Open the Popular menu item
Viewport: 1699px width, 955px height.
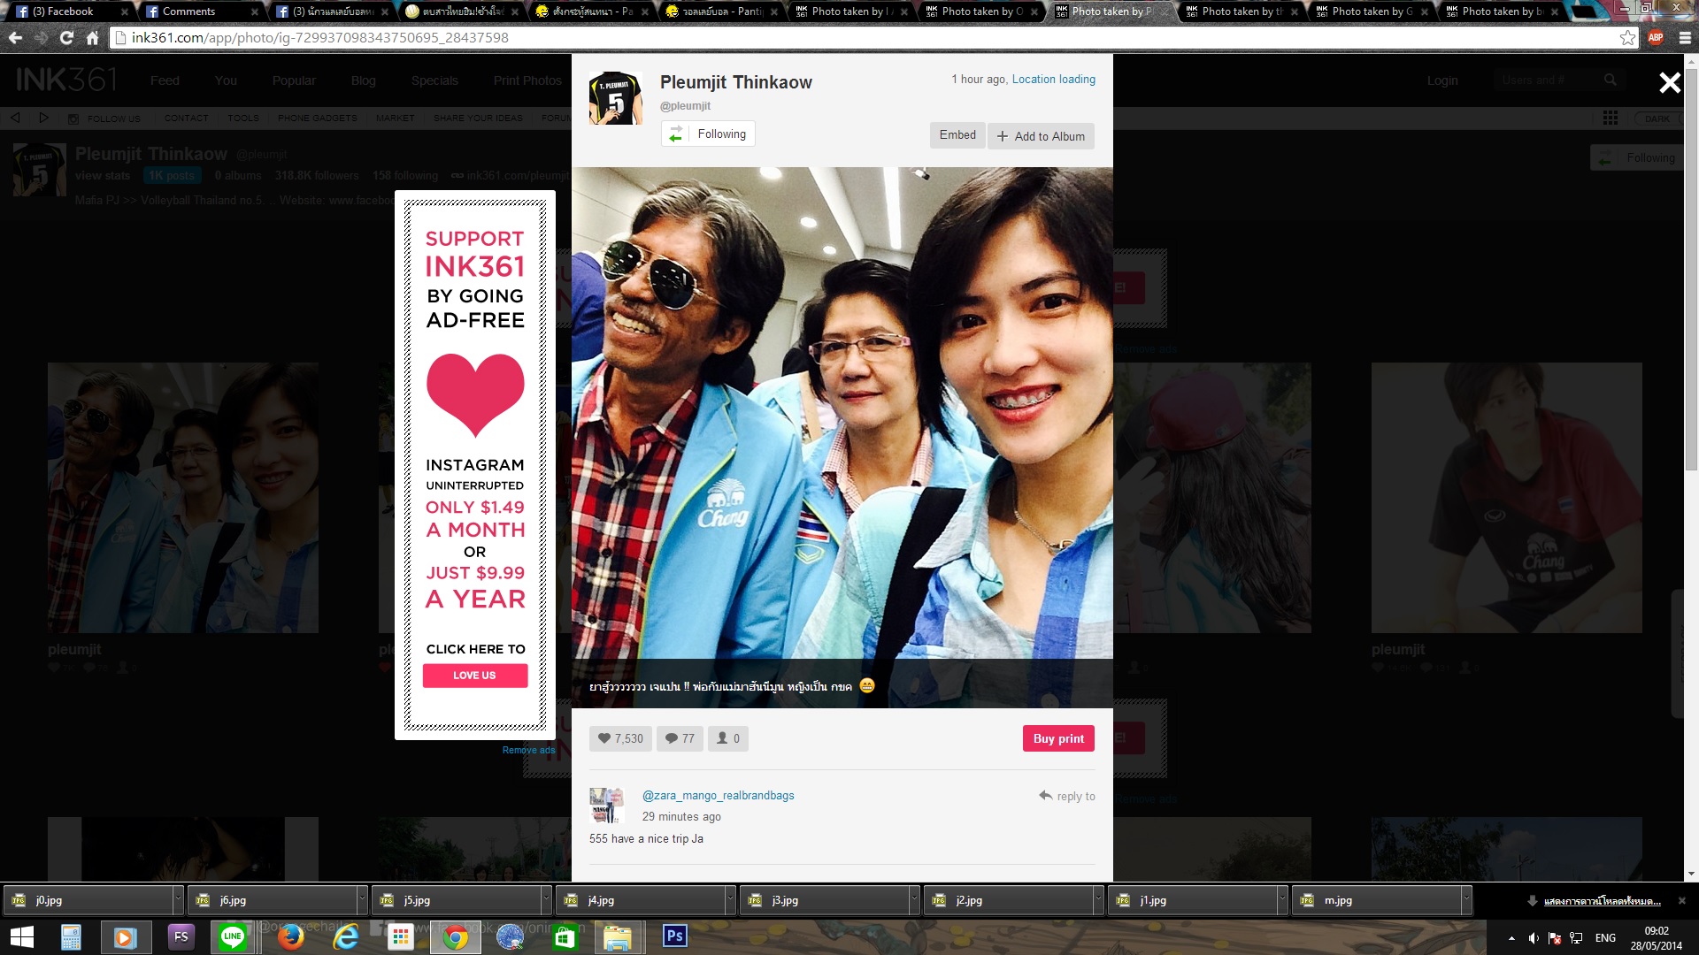tap(294, 80)
